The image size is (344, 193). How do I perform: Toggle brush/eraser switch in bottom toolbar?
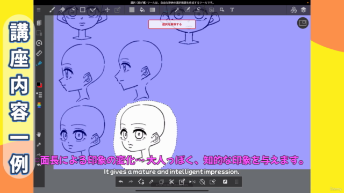[x=141, y=182]
